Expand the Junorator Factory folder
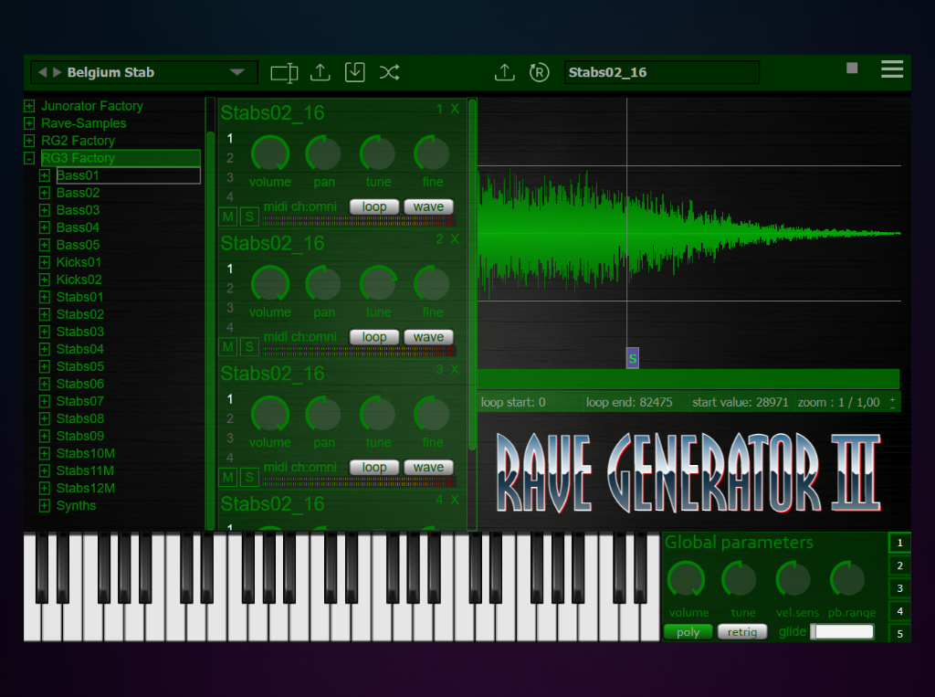Image resolution: width=935 pixels, height=697 pixels. [29, 106]
